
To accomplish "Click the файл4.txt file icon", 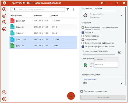I will click(x=12, y=27).
